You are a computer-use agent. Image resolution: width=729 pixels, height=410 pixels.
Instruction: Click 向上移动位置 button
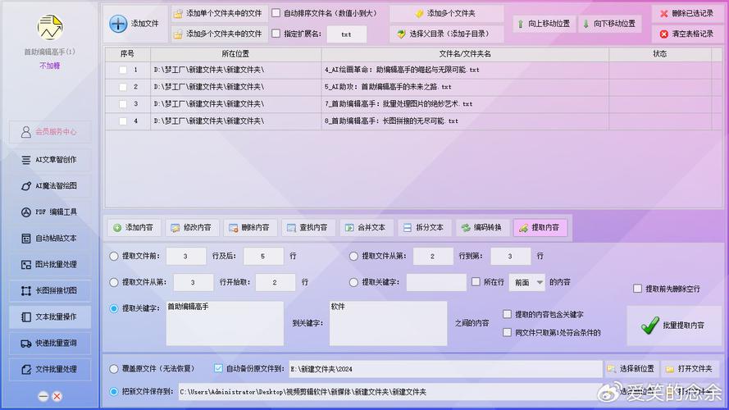(544, 24)
